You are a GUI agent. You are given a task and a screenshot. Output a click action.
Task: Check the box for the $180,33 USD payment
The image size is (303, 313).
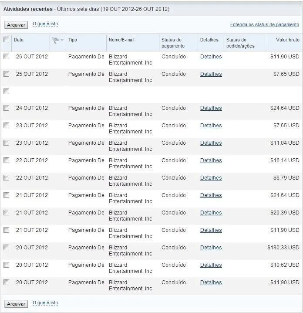click(x=6, y=248)
